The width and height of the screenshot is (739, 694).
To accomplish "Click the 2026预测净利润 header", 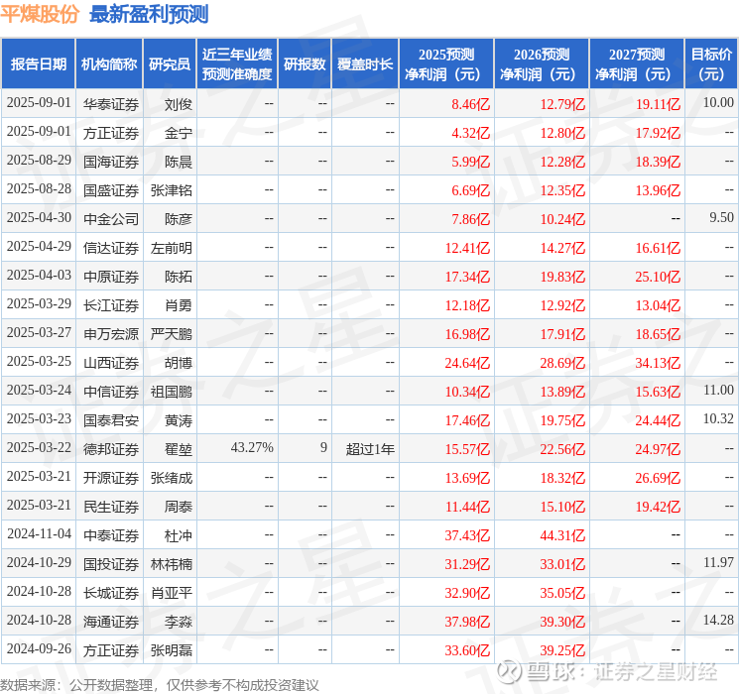I will tap(542, 64).
